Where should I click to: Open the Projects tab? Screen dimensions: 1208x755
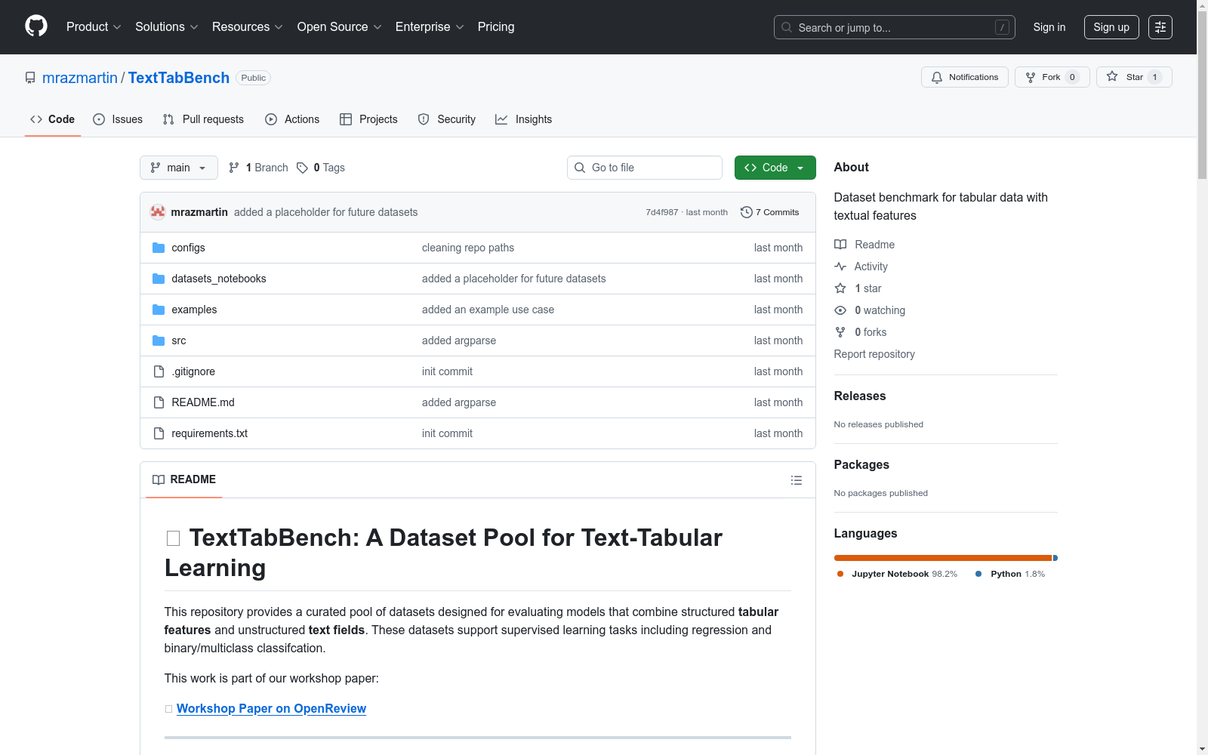pos(368,119)
